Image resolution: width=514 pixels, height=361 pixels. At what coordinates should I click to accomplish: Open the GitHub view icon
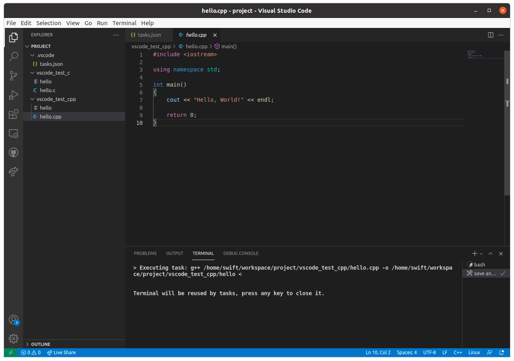14,152
